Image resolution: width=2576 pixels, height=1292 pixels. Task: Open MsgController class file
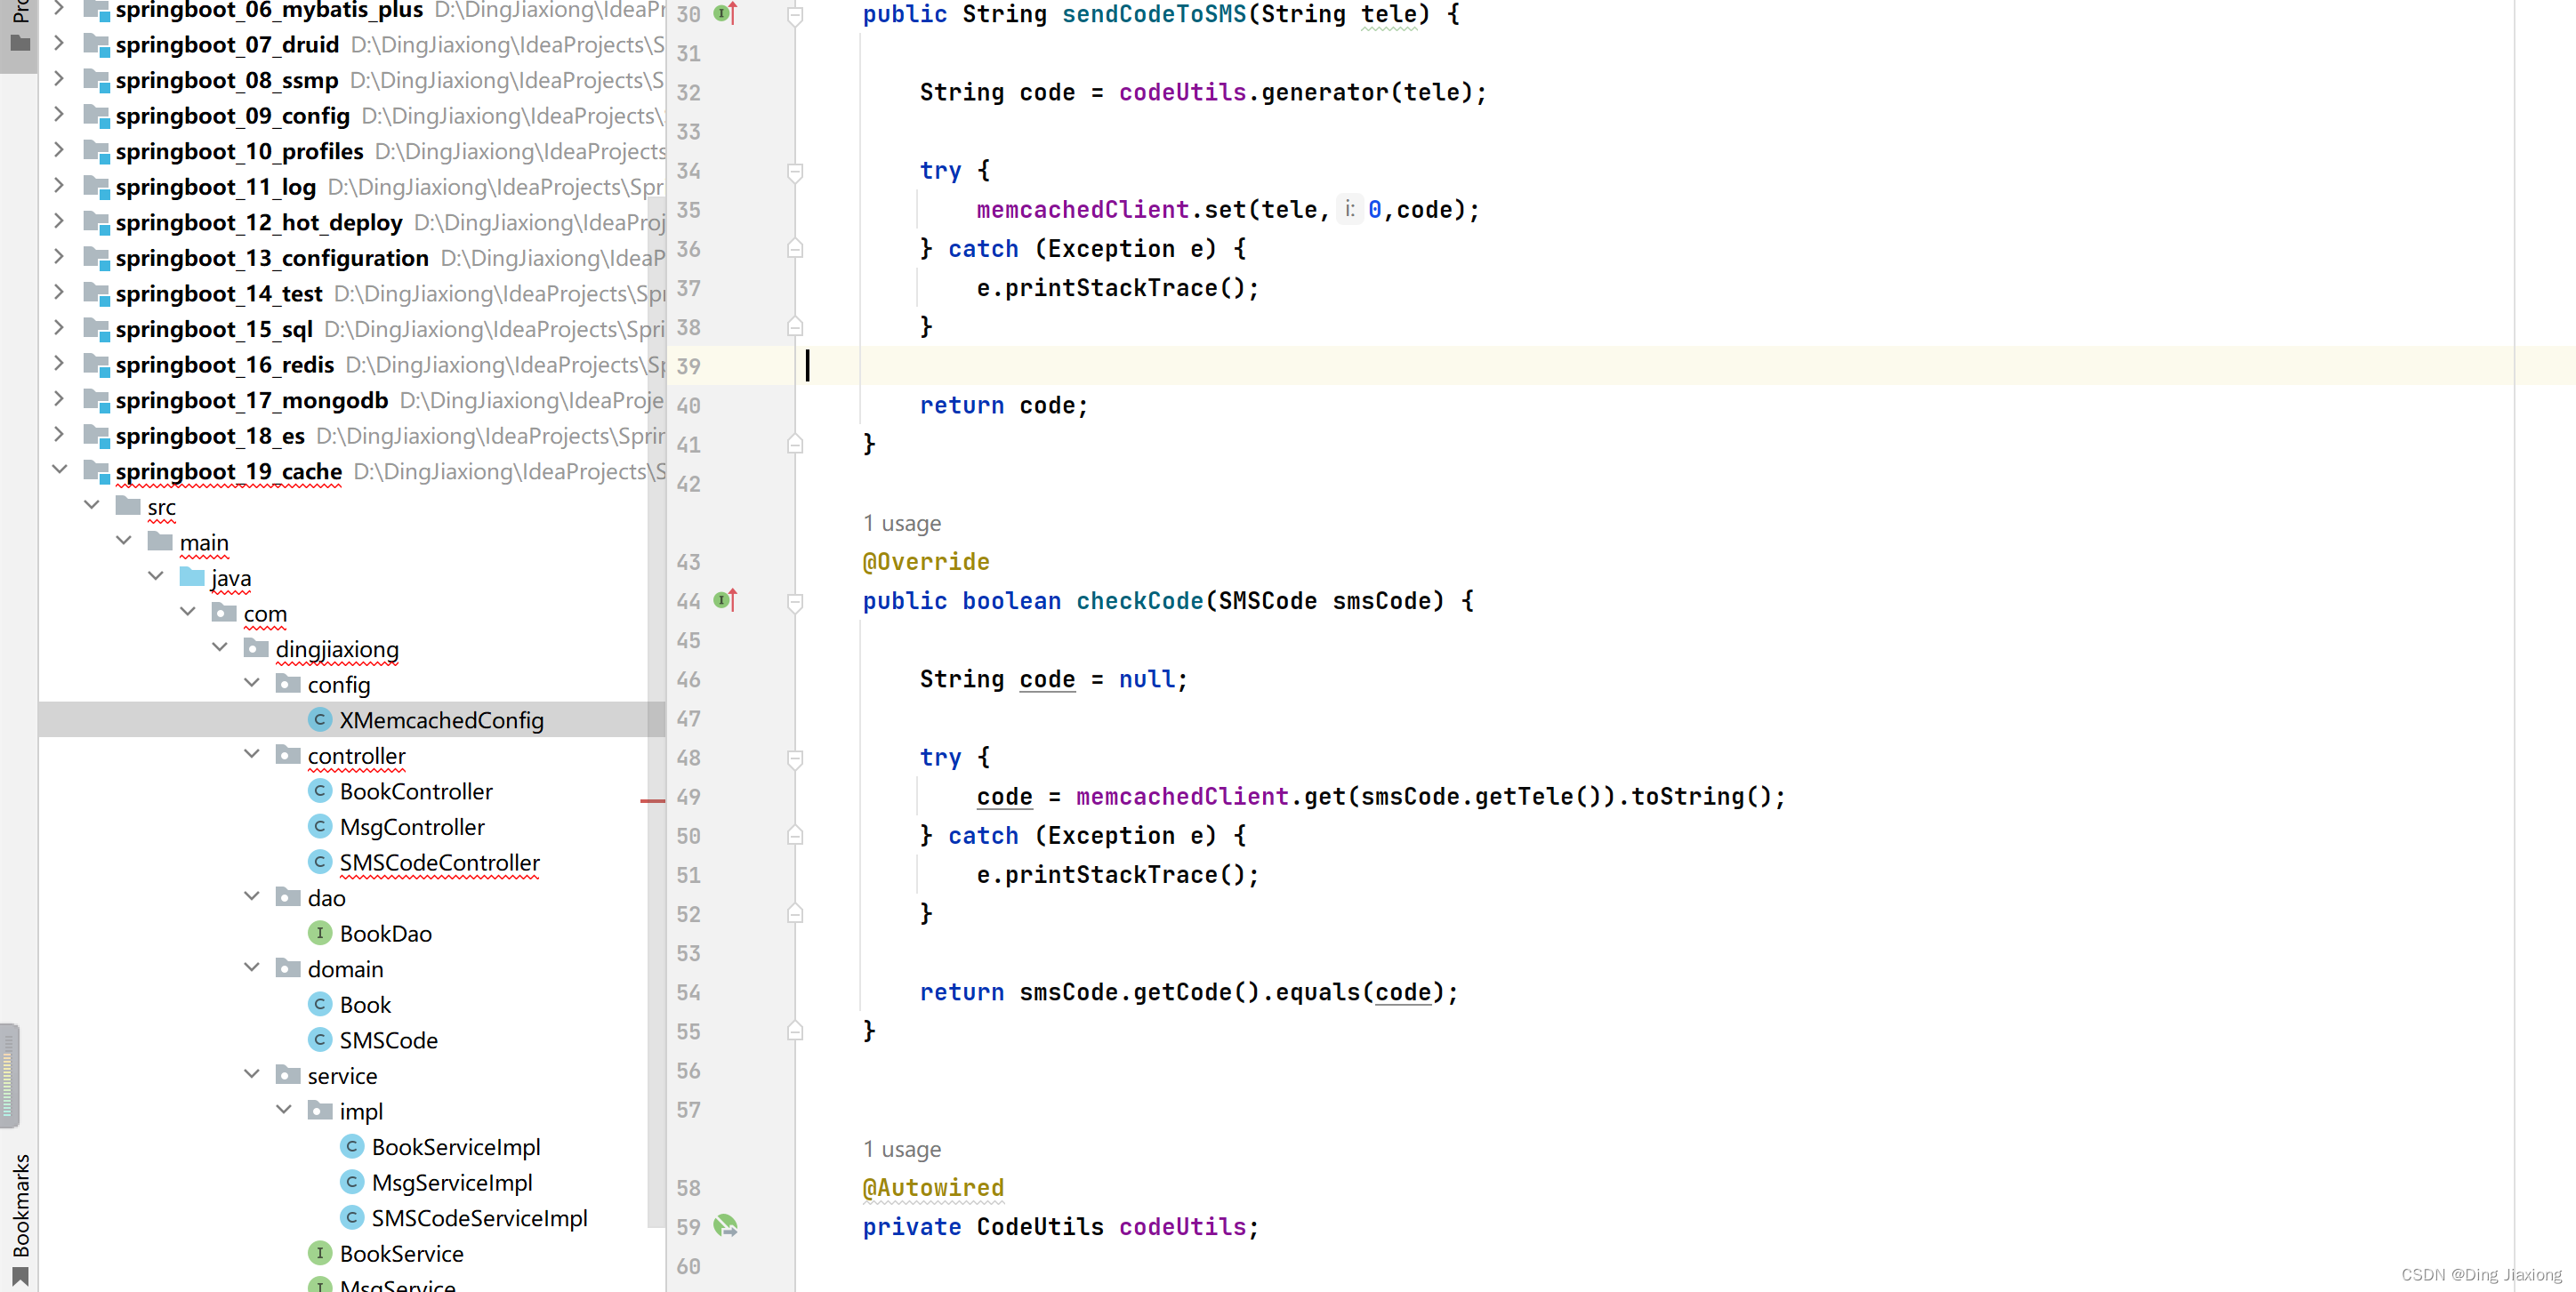(411, 827)
